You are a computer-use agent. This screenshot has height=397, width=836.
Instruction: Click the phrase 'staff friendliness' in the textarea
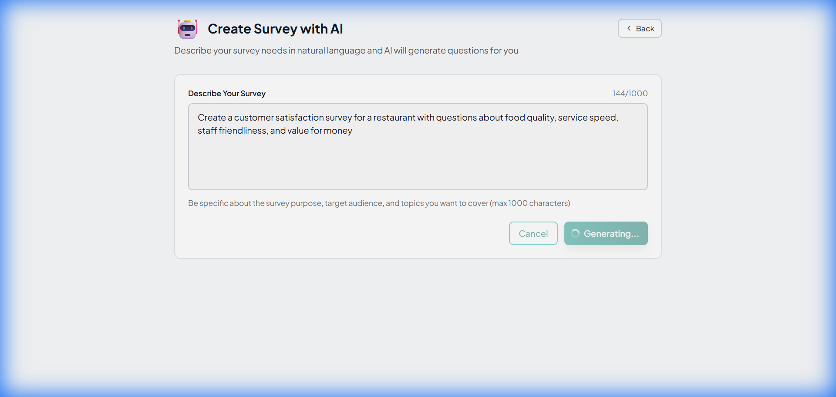pyautogui.click(x=232, y=131)
